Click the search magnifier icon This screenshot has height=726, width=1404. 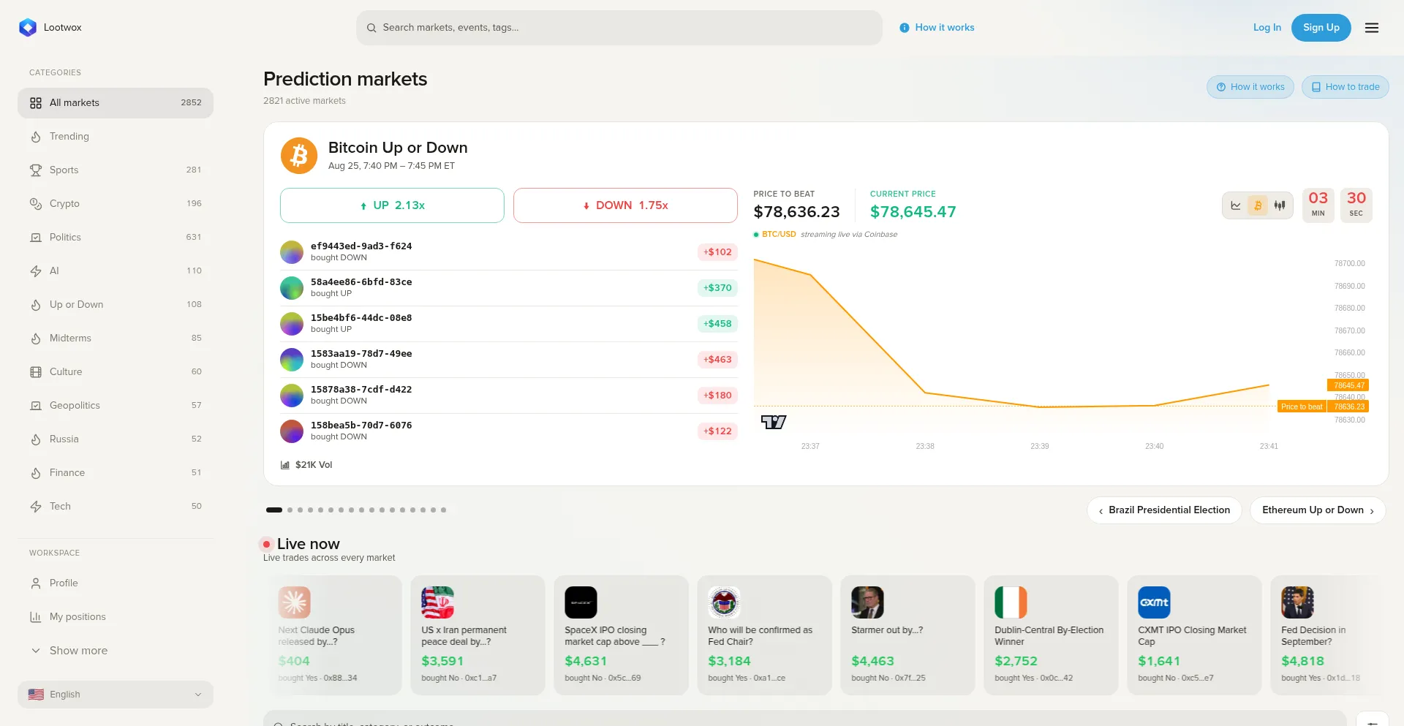coord(371,28)
